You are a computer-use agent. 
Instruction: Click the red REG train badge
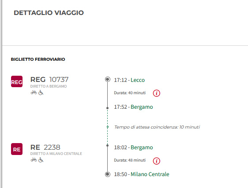pyautogui.click(x=17, y=81)
